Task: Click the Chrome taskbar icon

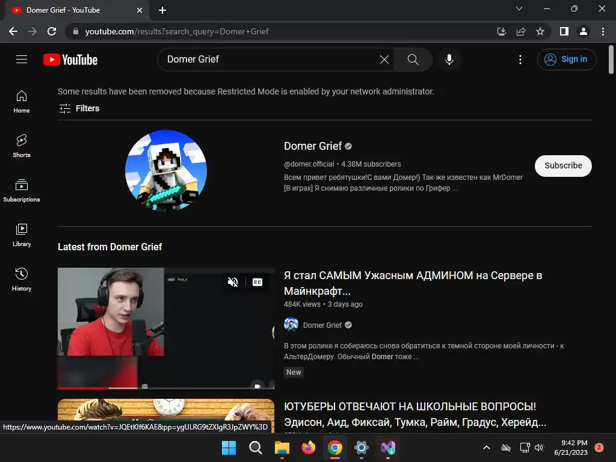Action: point(334,448)
